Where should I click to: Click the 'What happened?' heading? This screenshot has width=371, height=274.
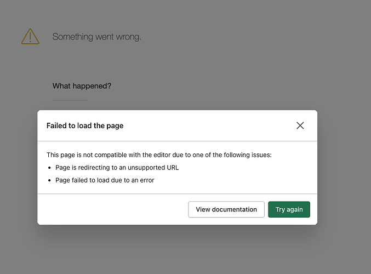point(82,86)
